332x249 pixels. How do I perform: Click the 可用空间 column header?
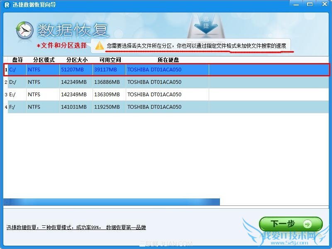click(110, 60)
